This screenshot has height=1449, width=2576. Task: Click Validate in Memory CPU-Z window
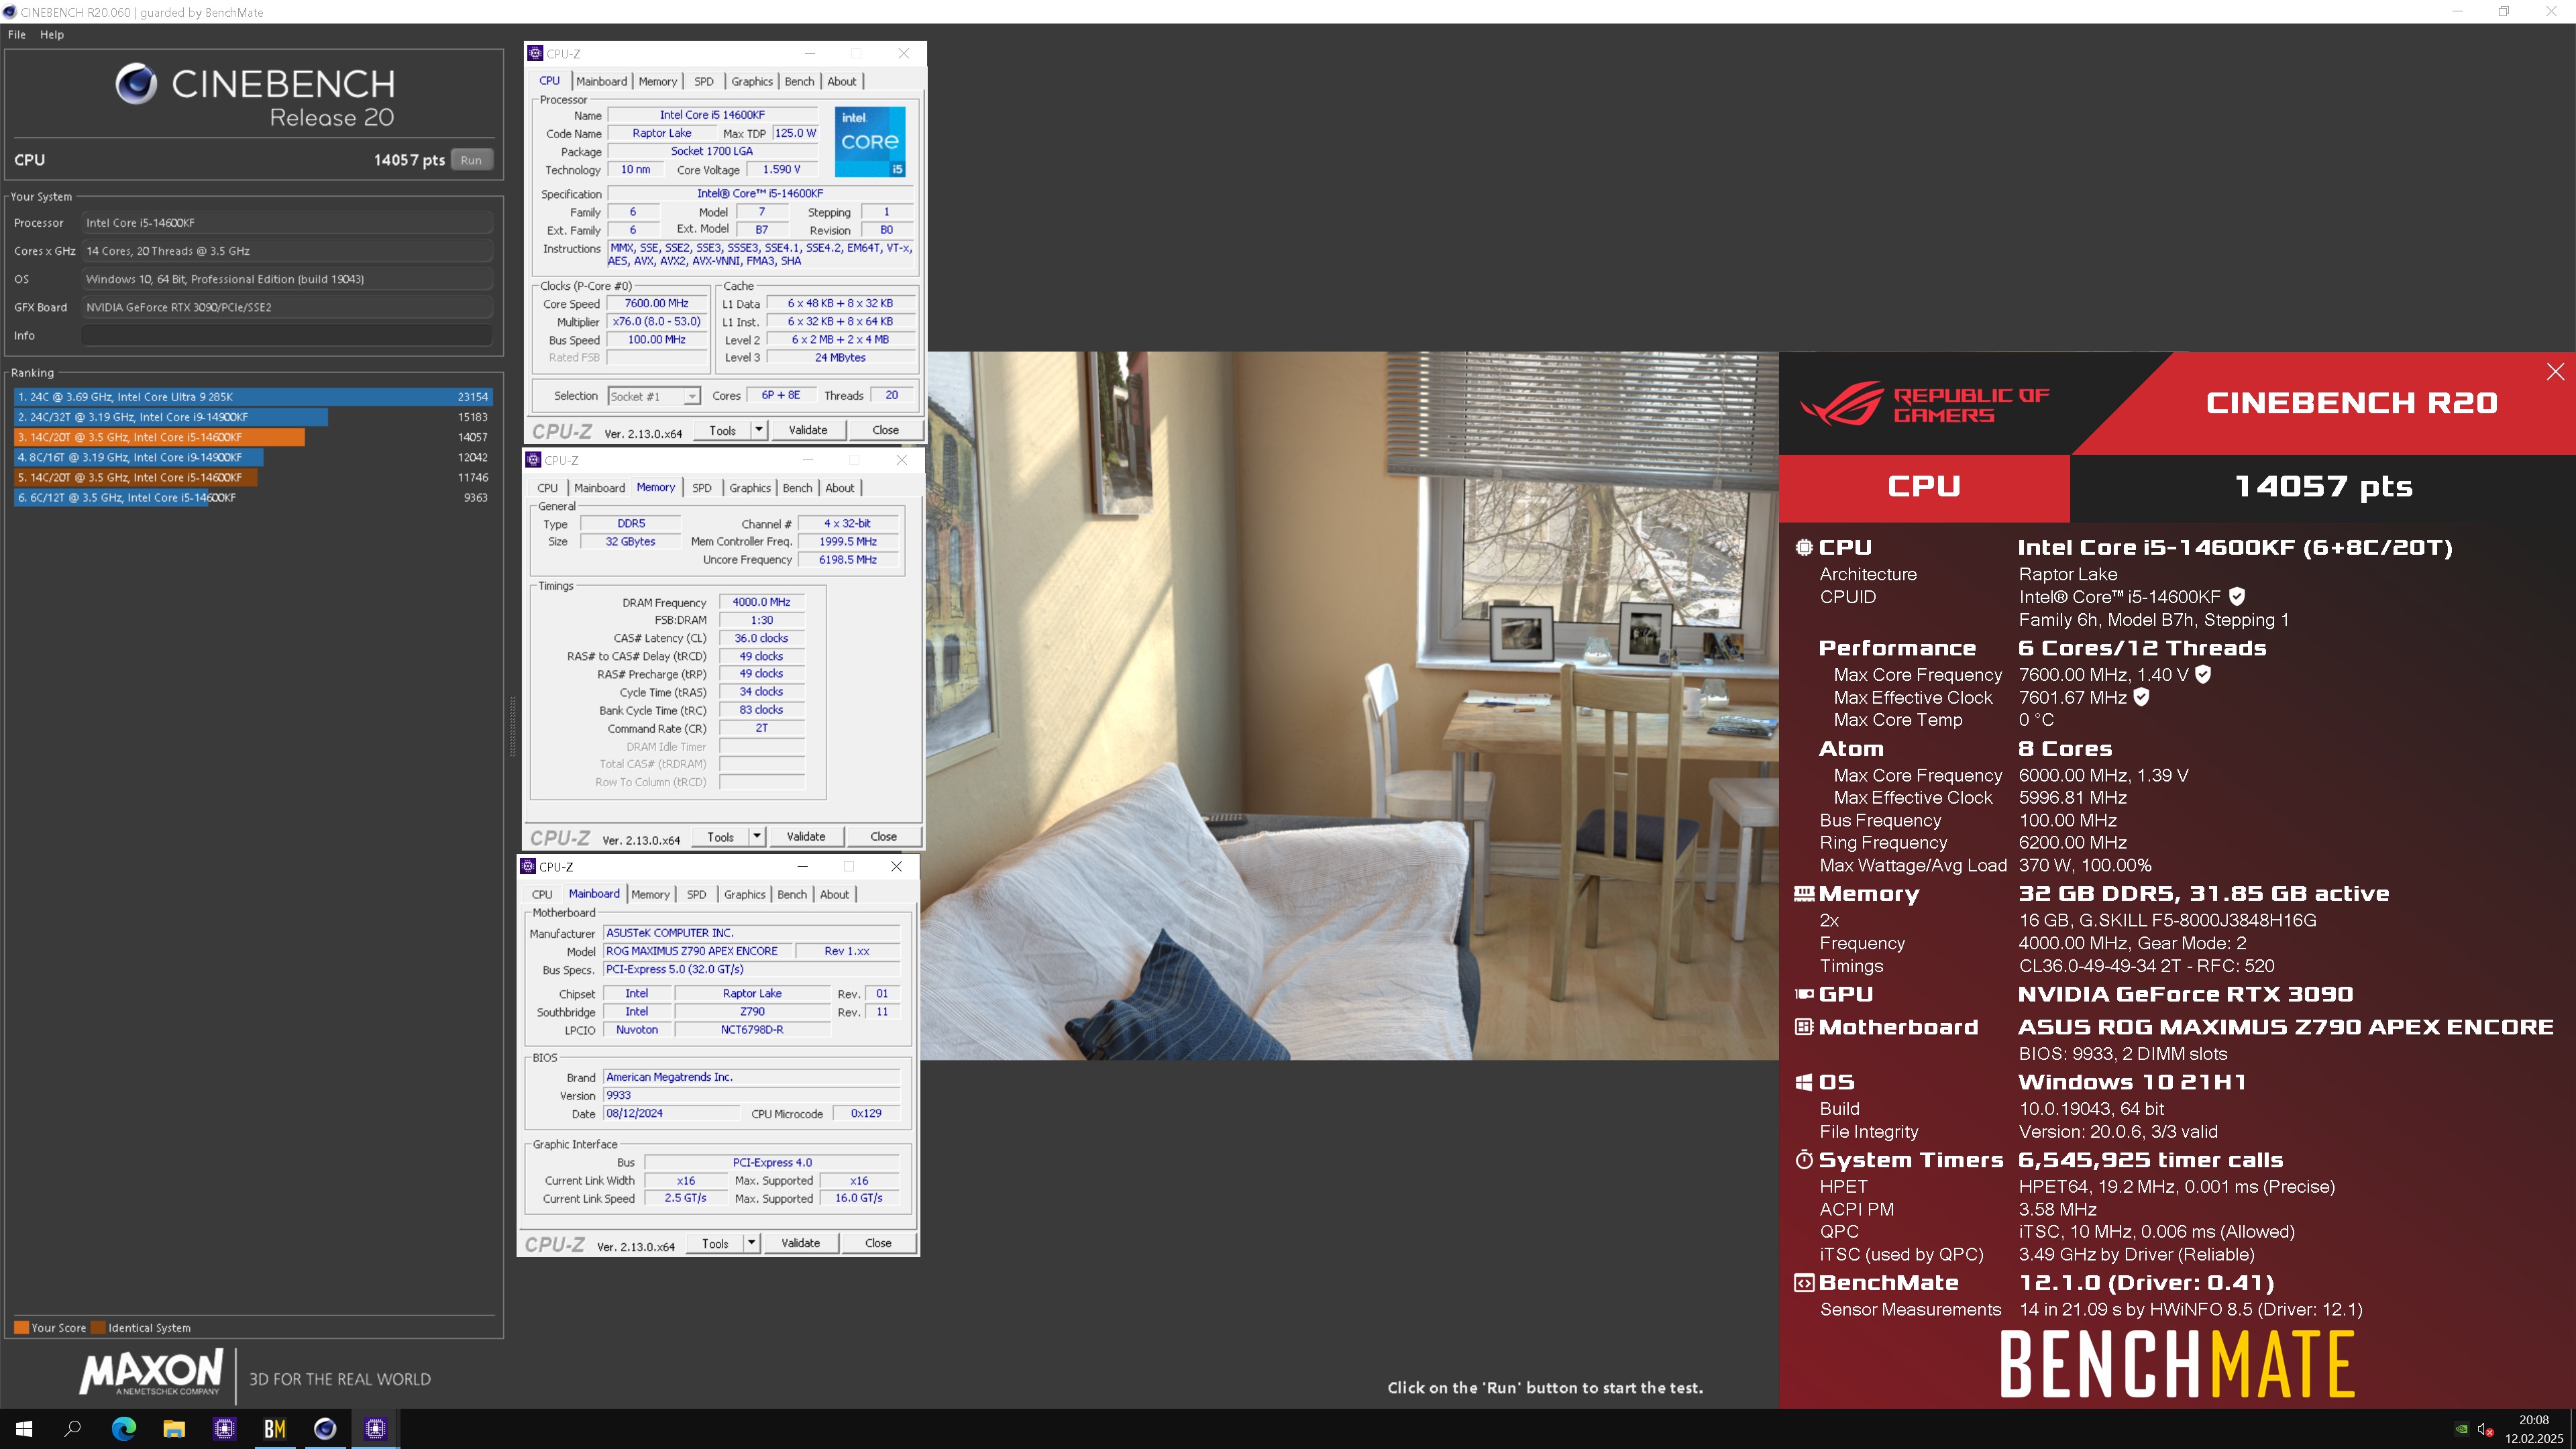pyautogui.click(x=806, y=836)
